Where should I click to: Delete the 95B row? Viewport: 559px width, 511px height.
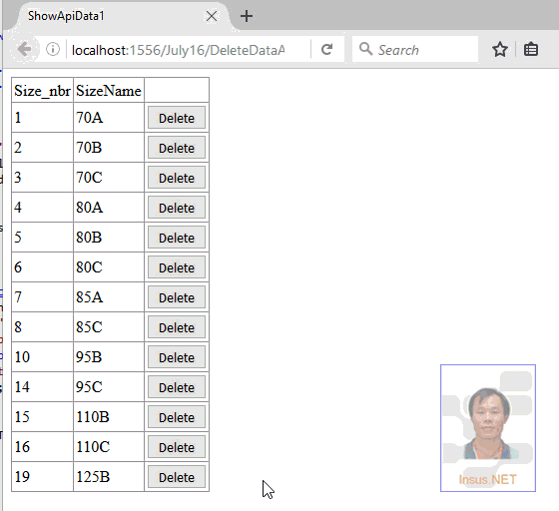(x=177, y=357)
